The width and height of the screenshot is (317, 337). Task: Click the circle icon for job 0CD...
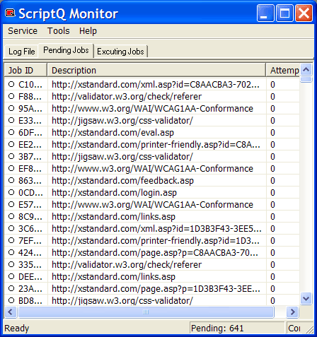(11, 192)
